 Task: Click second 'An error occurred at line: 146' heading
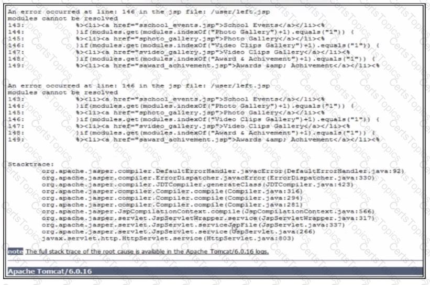139,86
